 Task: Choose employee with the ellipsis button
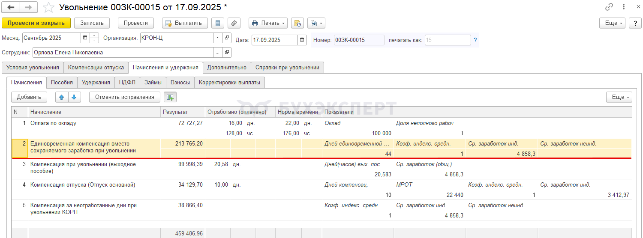217,52
